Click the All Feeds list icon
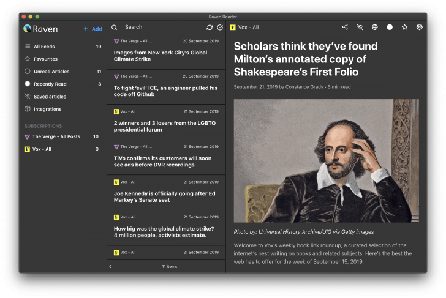Image resolution: width=446 pixels, height=298 pixels. pyautogui.click(x=28, y=46)
